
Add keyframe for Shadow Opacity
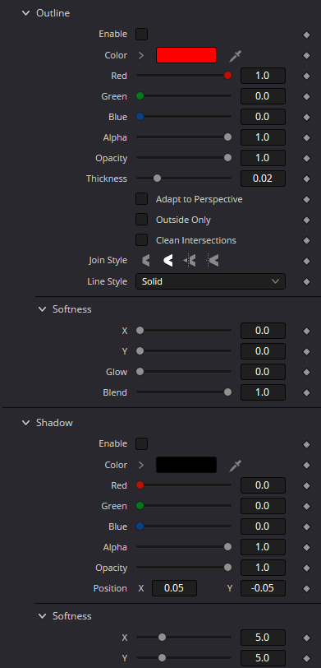click(306, 568)
